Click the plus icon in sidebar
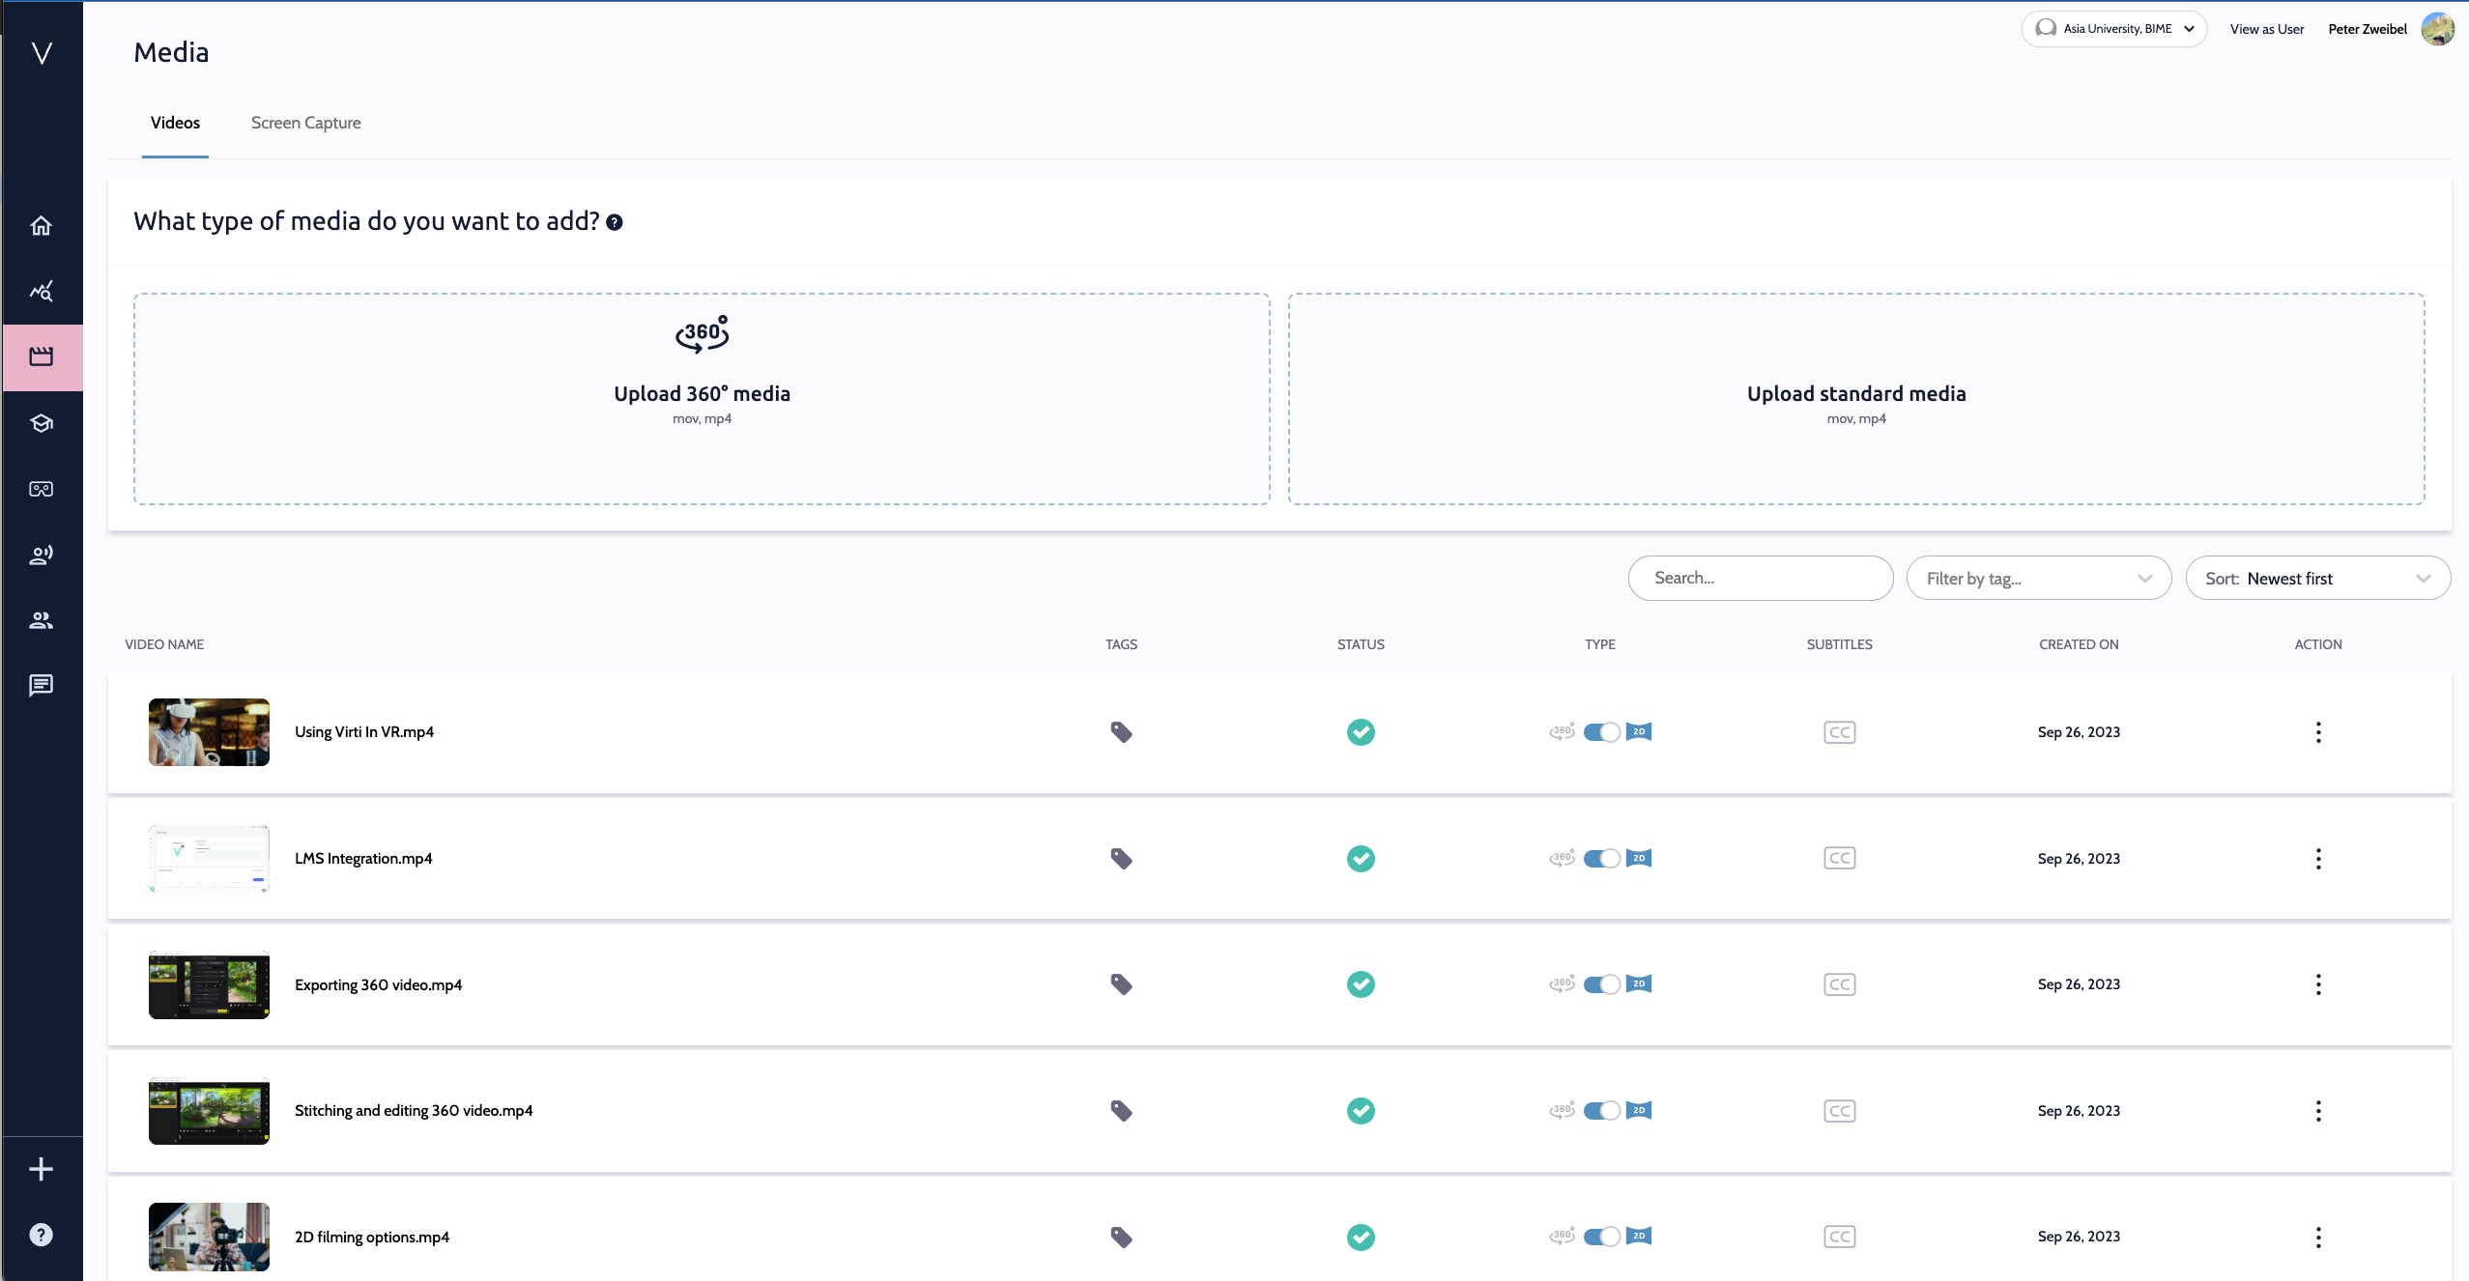This screenshot has height=1281, width=2469. (41, 1169)
